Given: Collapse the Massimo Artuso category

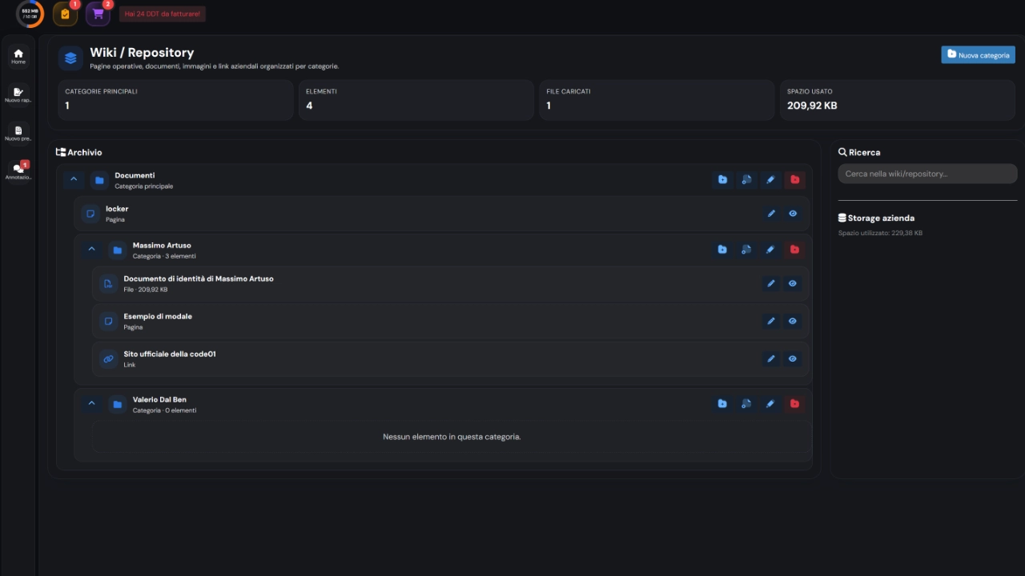Looking at the screenshot, I should pyautogui.click(x=91, y=250).
